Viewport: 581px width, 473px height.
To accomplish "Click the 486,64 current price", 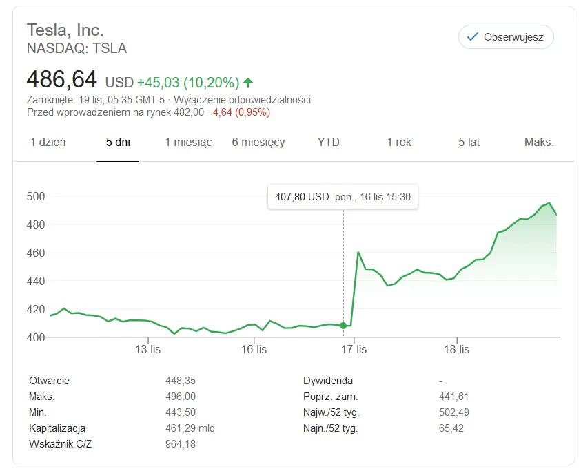I will point(61,80).
